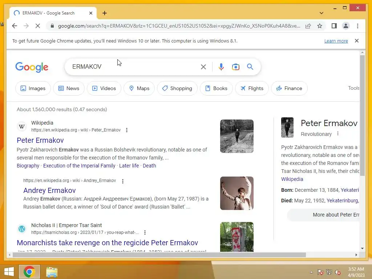Click the scroll down arrow
This screenshot has height=279, width=372.
tap(362, 248)
